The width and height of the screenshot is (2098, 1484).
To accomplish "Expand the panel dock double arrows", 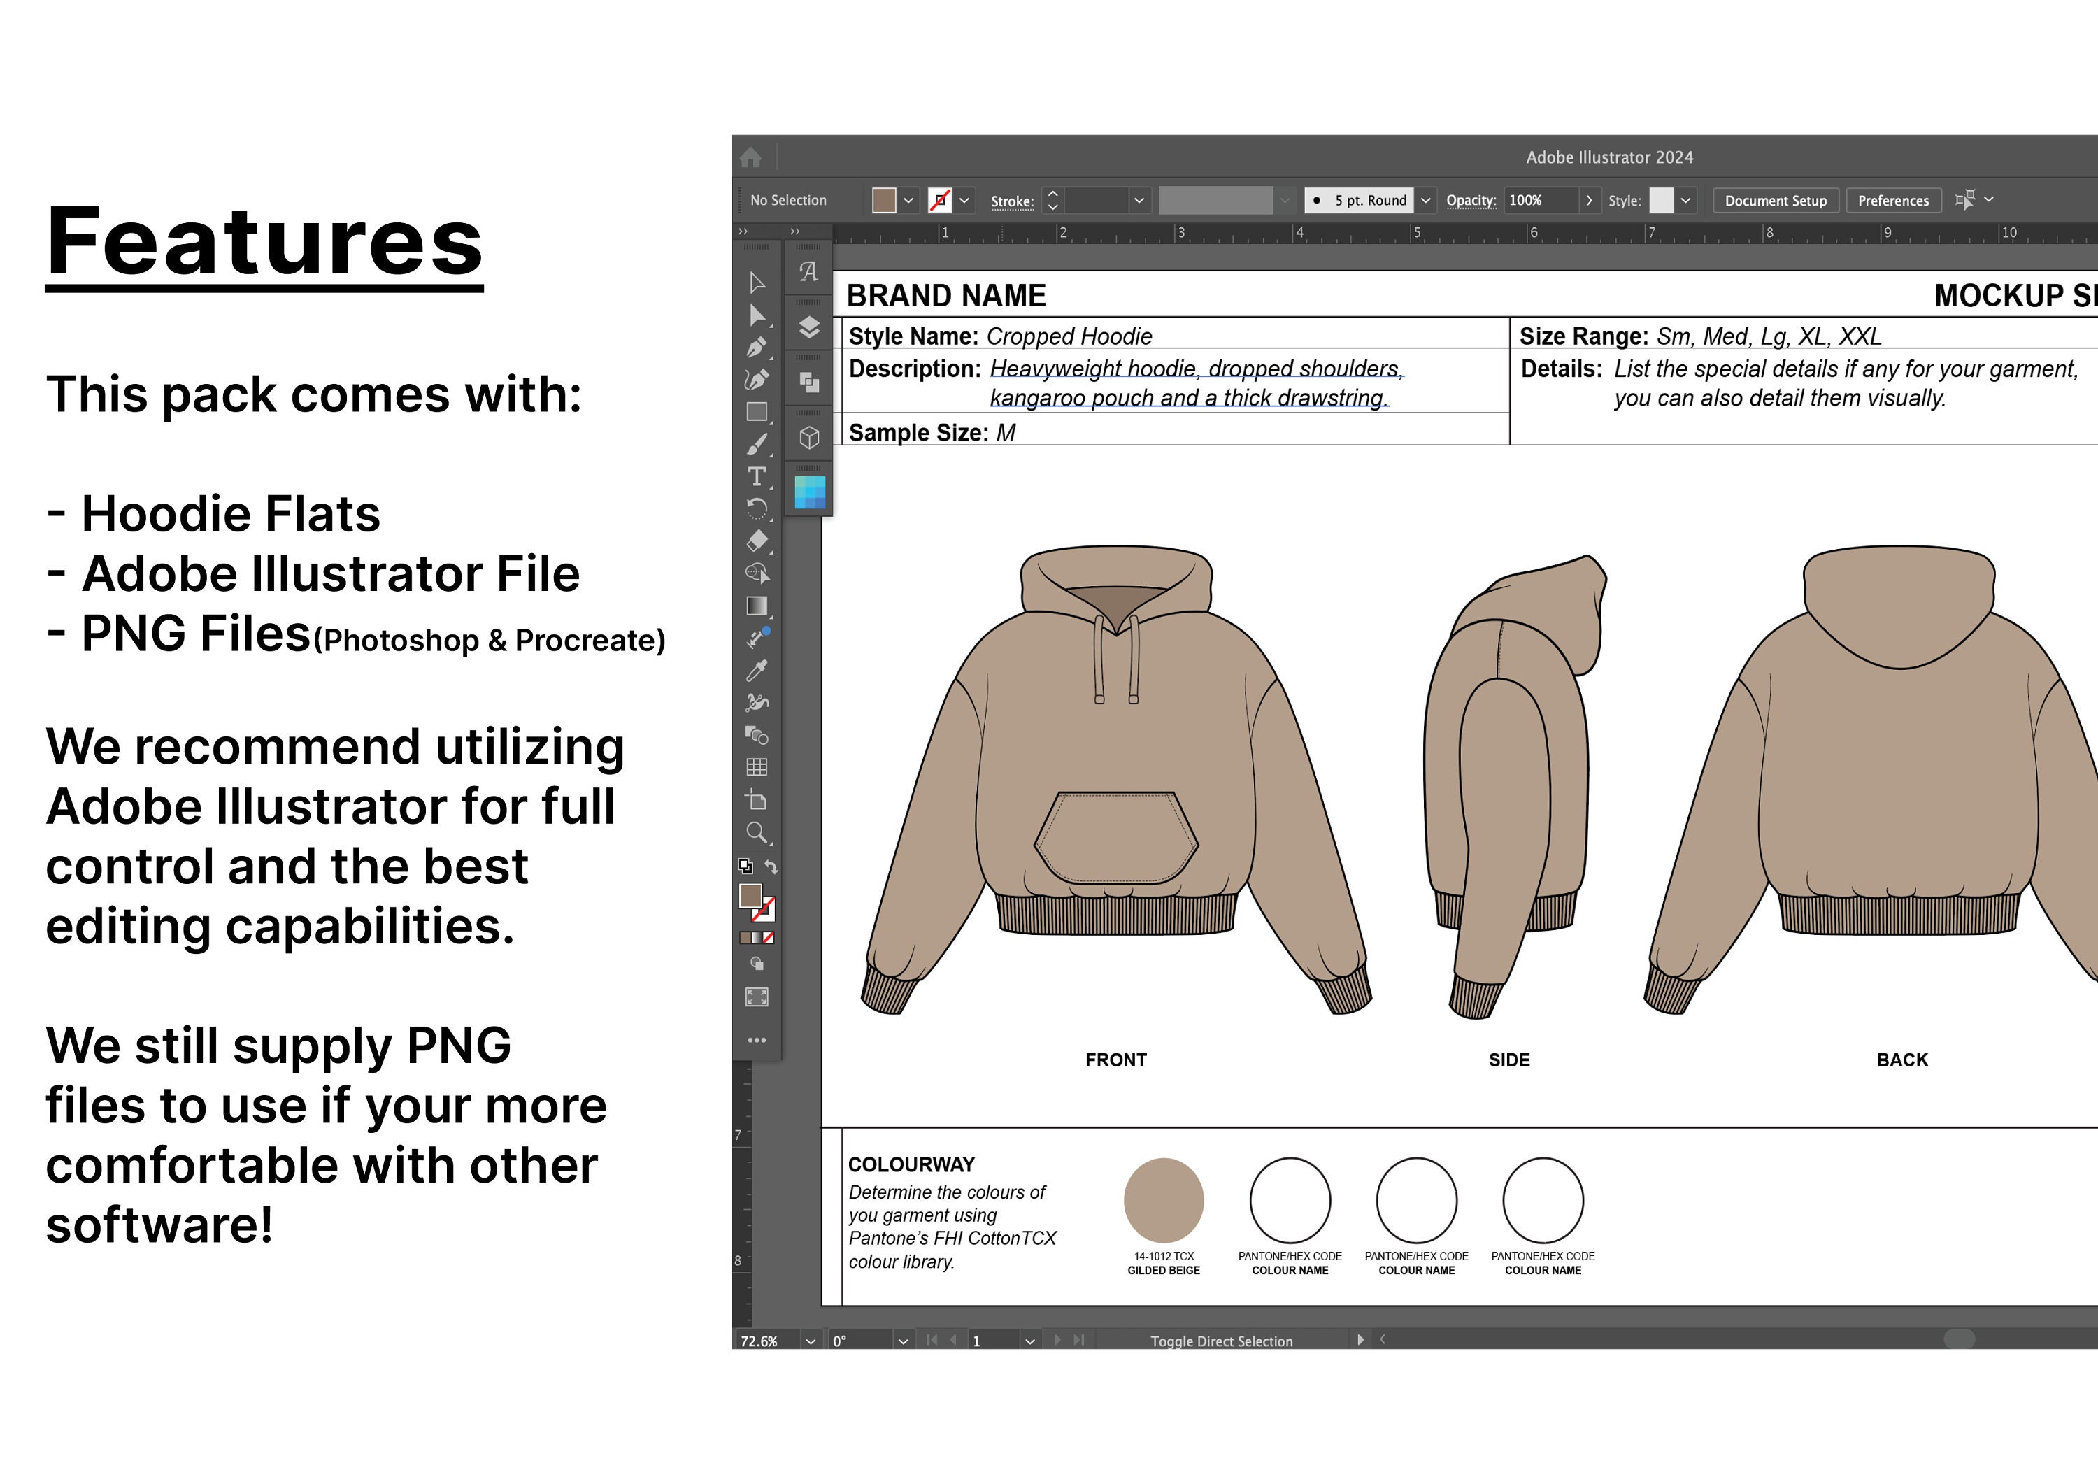I will point(795,232).
